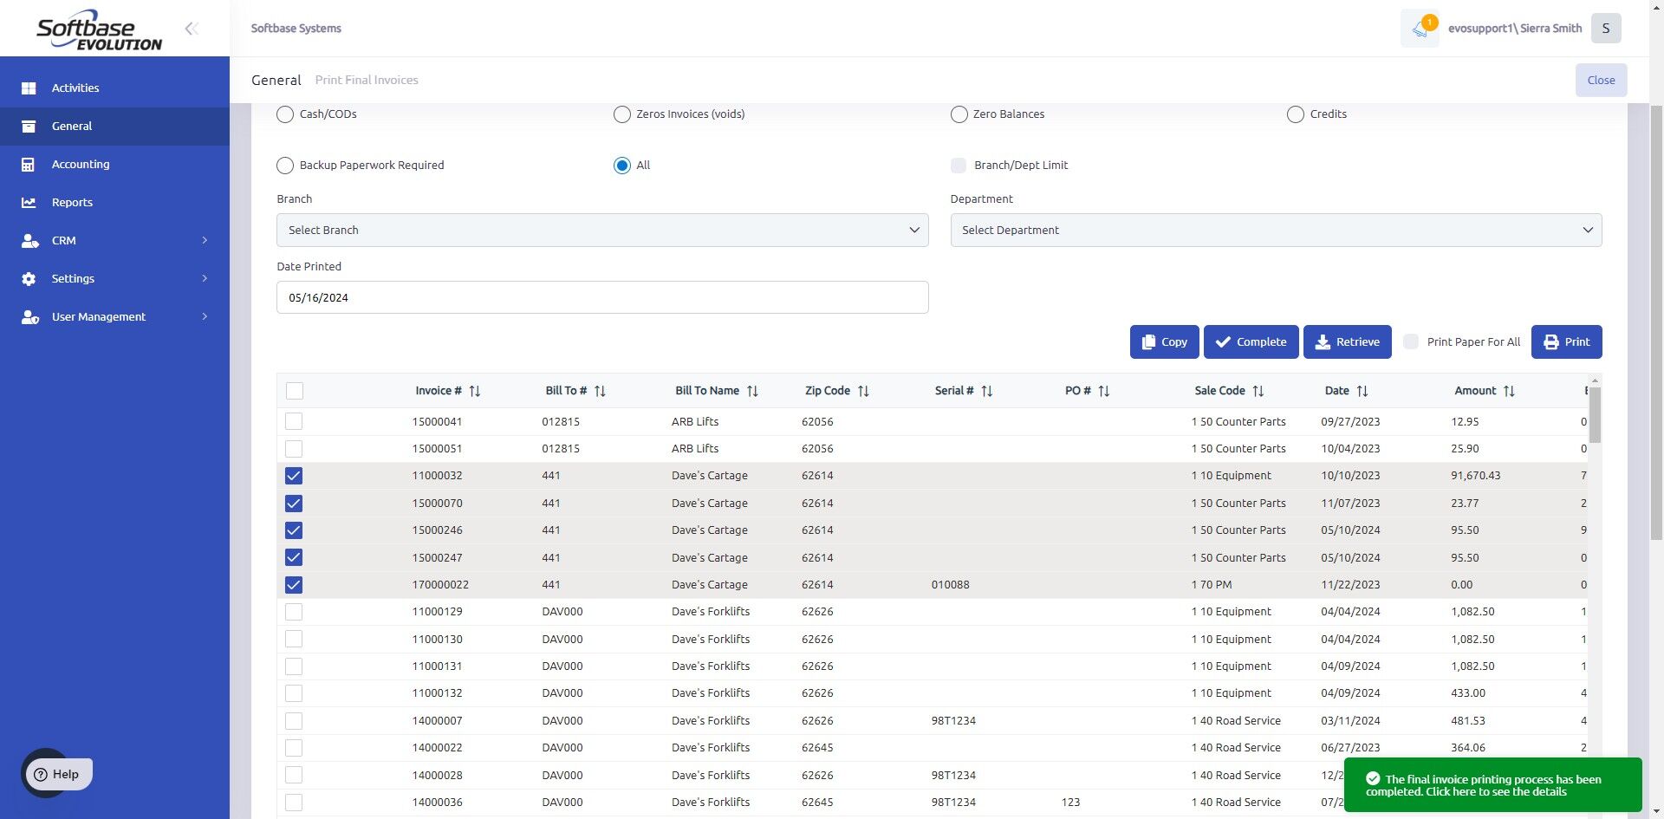Screen dimensions: 1664x819
Task: Click the Complete button
Action: click(1251, 341)
